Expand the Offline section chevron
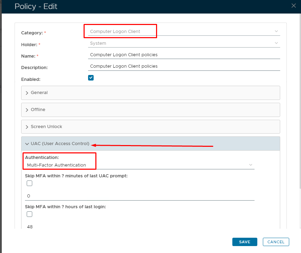This screenshot has width=301, height=253. [x=27, y=110]
